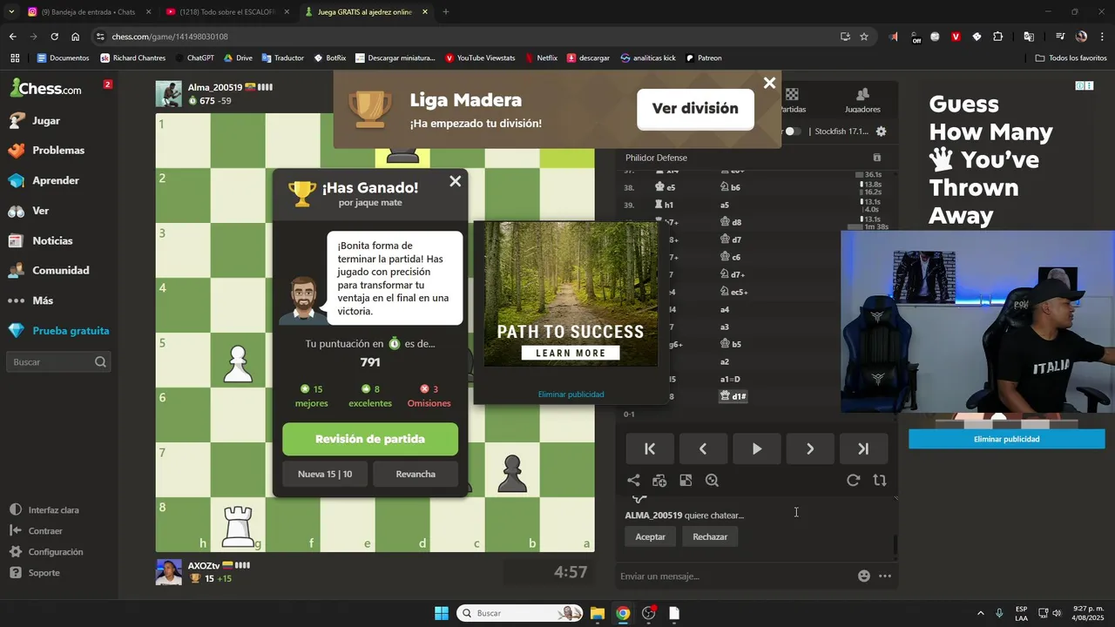Screen dimensions: 1115x627
Task: Flip the board orientation icon
Action: 880,480
